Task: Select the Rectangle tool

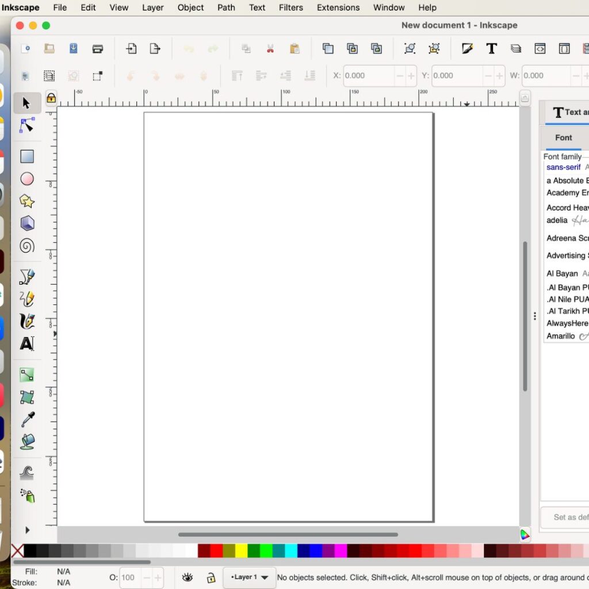Action: click(26, 156)
